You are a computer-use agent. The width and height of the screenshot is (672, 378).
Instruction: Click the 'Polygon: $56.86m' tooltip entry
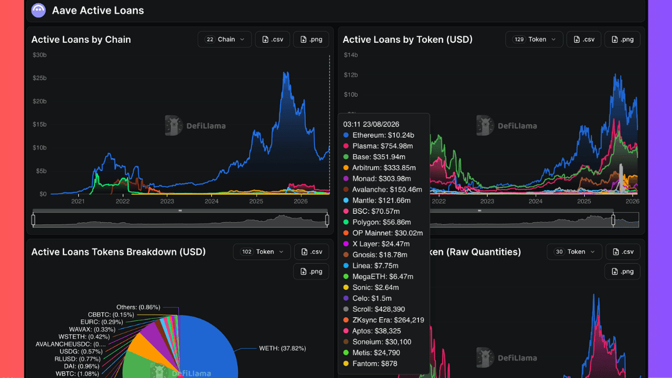click(x=377, y=222)
